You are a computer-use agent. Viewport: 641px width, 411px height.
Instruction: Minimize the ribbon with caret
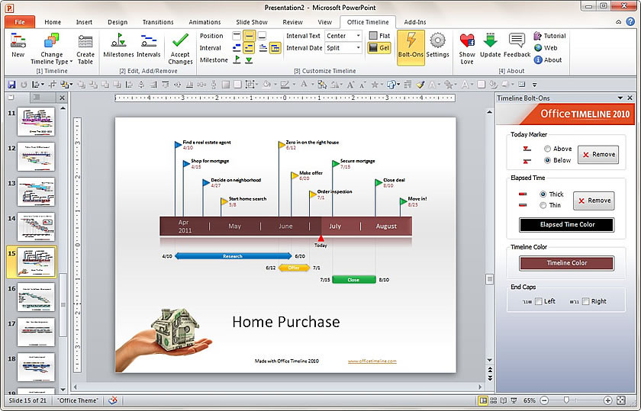(619, 21)
